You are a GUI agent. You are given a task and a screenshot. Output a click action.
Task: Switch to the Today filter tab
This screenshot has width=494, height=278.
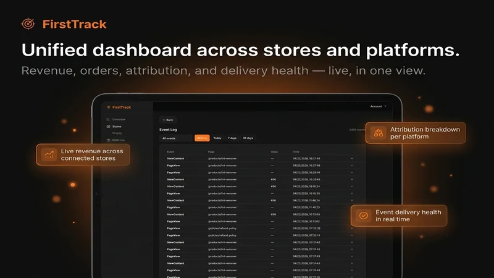click(x=217, y=138)
